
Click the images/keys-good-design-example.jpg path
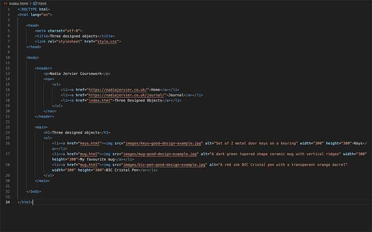[x=158, y=143]
